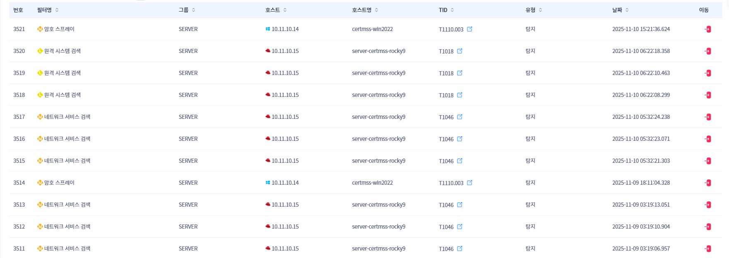Sort the table by 날짜 column
The image size is (729, 258).
tap(627, 10)
